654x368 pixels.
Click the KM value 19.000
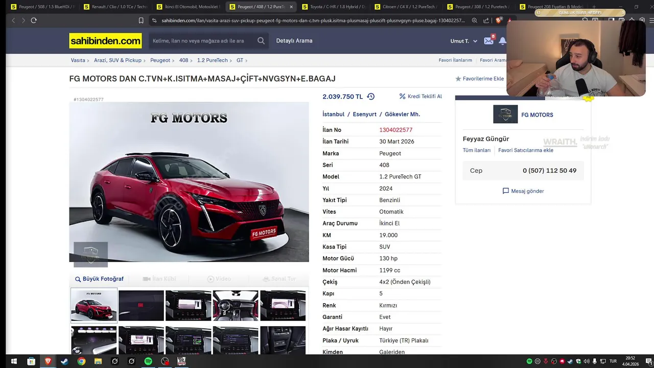388,235
